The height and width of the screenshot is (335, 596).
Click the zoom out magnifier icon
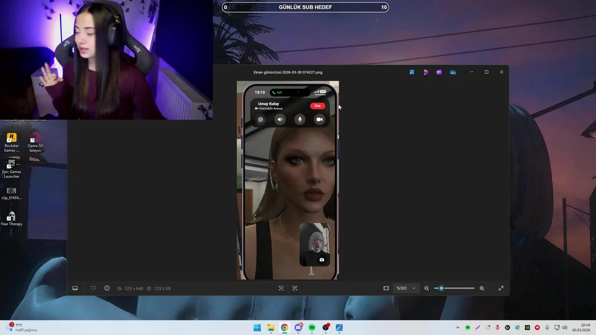427,288
